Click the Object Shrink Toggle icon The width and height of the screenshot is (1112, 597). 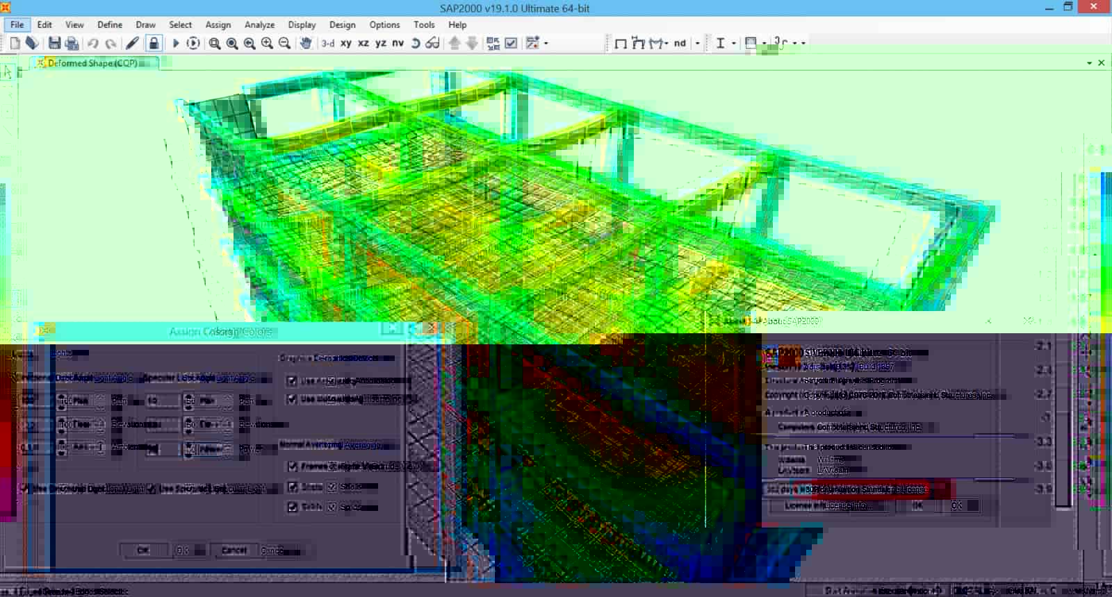[x=493, y=43]
